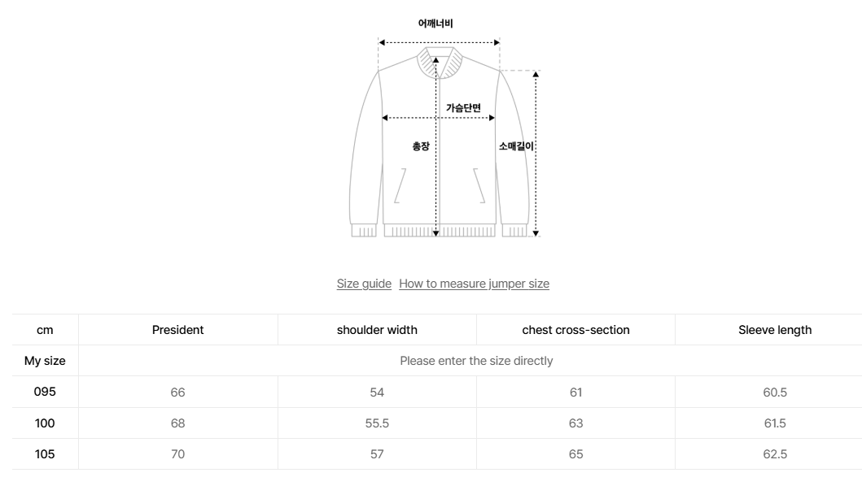The image size is (862, 477).
Task: Click the President column header
Action: [177, 330]
